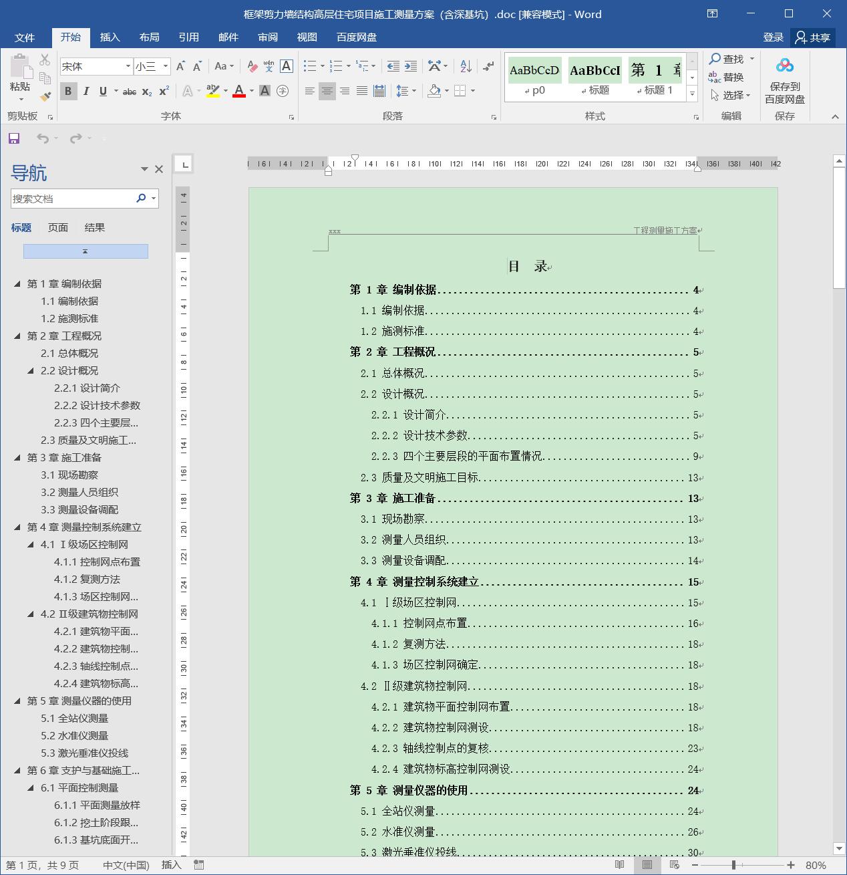
Task: Switch to the 布局 ribbon tab
Action: pos(149,37)
